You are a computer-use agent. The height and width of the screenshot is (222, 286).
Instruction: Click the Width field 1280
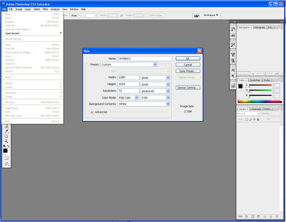(x=128, y=77)
